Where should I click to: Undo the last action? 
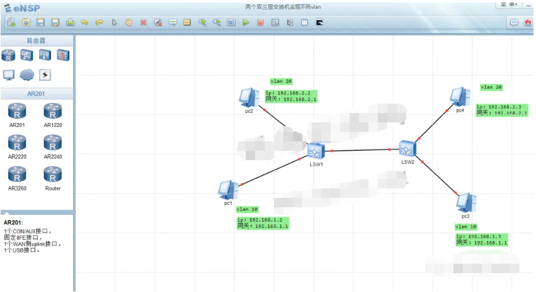point(84,23)
